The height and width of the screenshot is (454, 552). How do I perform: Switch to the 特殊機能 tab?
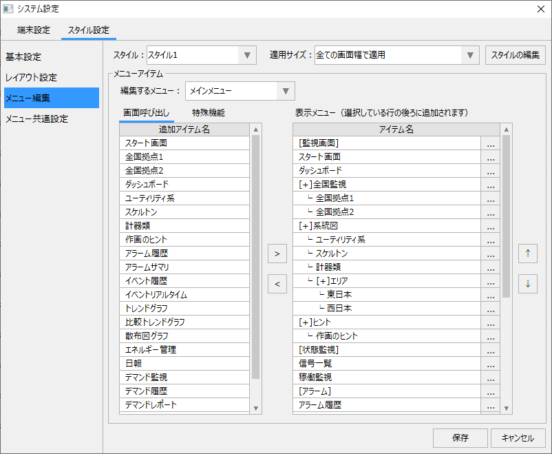pos(208,112)
